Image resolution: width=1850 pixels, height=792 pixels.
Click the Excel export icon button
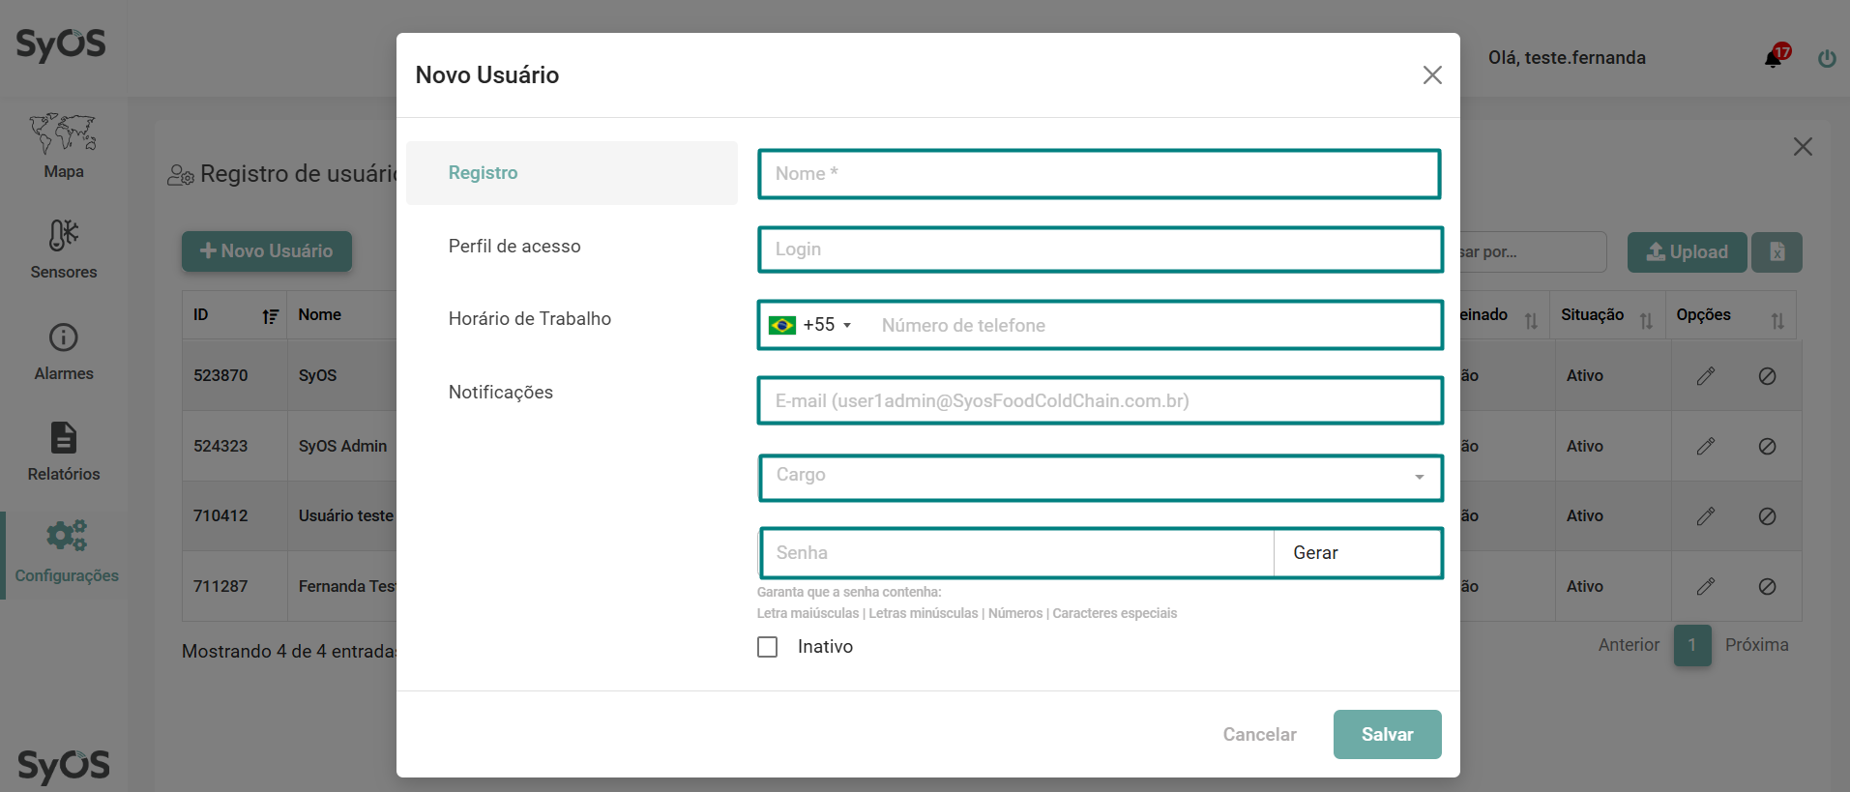[x=1777, y=252]
